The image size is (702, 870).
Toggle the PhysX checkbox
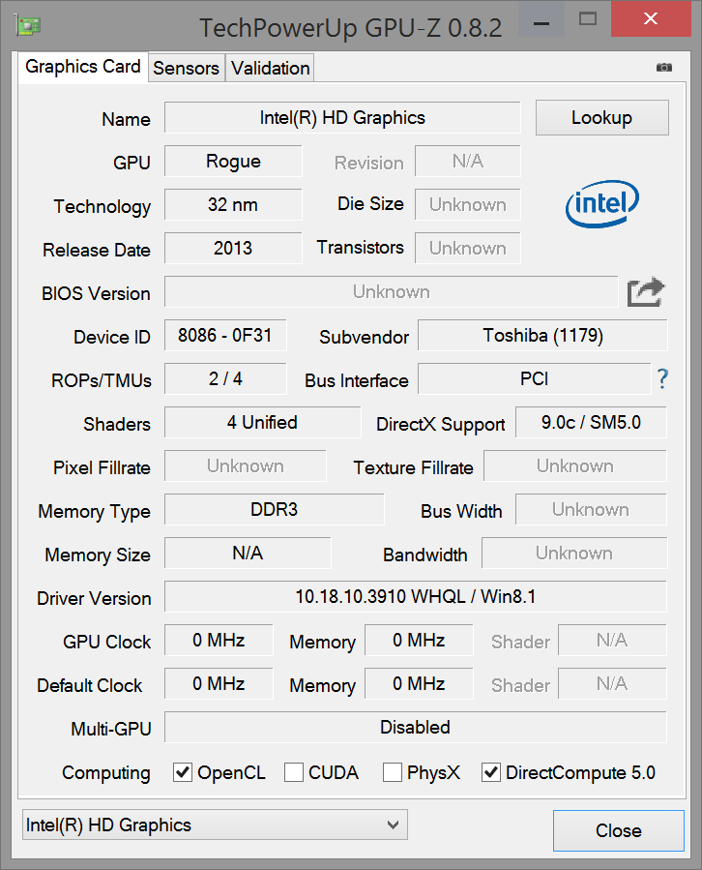click(x=393, y=772)
